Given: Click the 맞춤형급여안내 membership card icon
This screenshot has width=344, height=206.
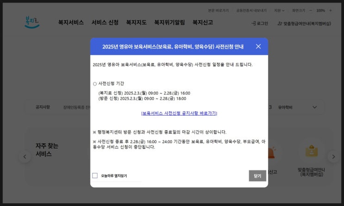Looking at the screenshot, I should tap(312, 151).
